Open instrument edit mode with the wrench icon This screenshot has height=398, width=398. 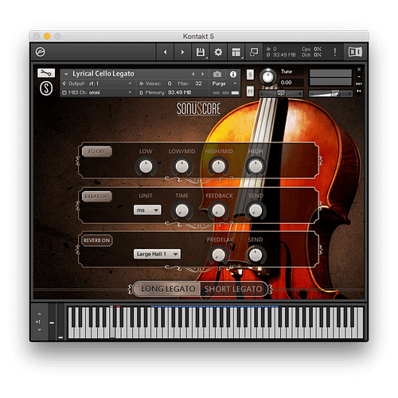coord(46,72)
